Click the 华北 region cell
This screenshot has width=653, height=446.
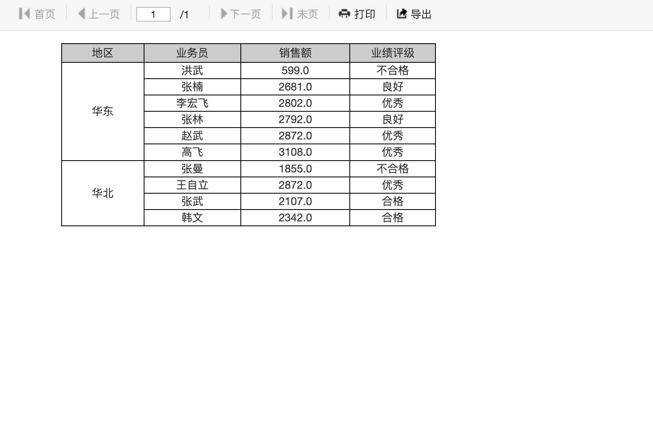tap(103, 193)
